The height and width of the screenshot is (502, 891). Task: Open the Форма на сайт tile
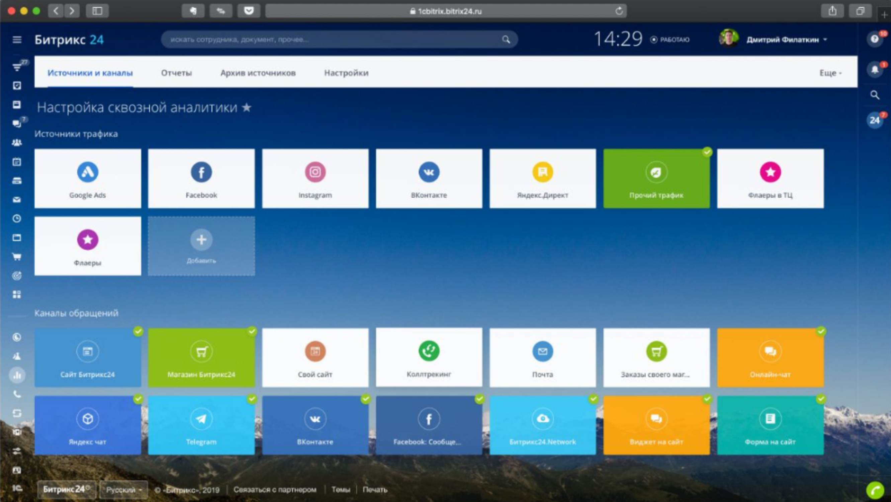pos(770,425)
